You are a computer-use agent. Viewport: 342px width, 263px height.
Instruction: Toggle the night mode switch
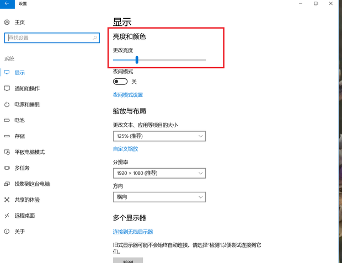(120, 82)
